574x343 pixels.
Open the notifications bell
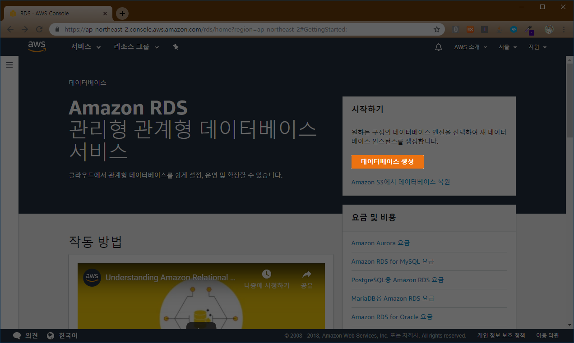[x=439, y=47]
